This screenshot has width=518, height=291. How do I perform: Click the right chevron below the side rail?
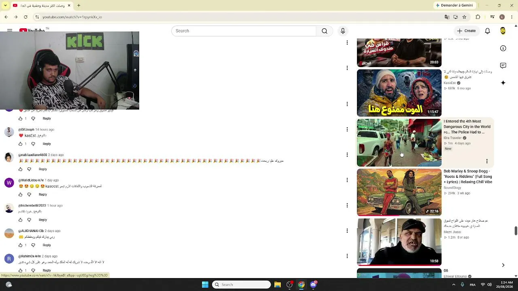tap(503, 265)
